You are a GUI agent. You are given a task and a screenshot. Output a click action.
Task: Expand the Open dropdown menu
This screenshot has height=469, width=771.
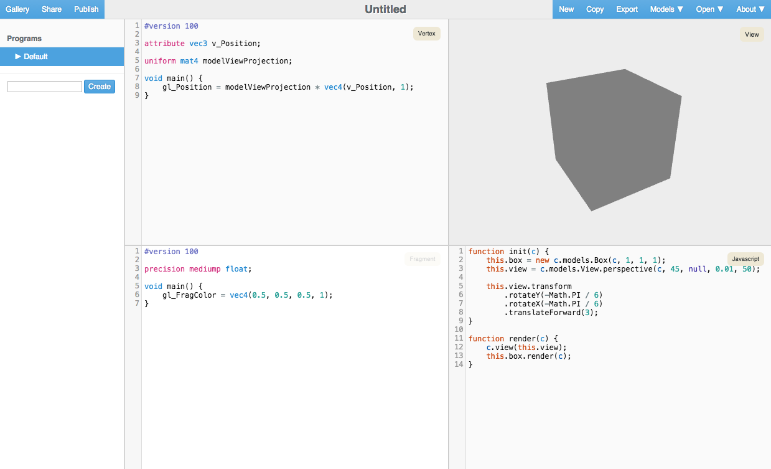point(709,9)
